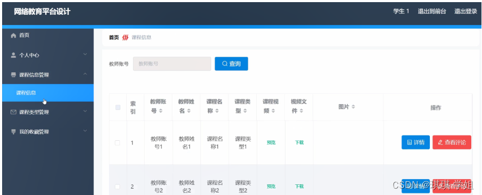
Task: Open the 个人中心 sidebar menu
Action: click(48, 55)
